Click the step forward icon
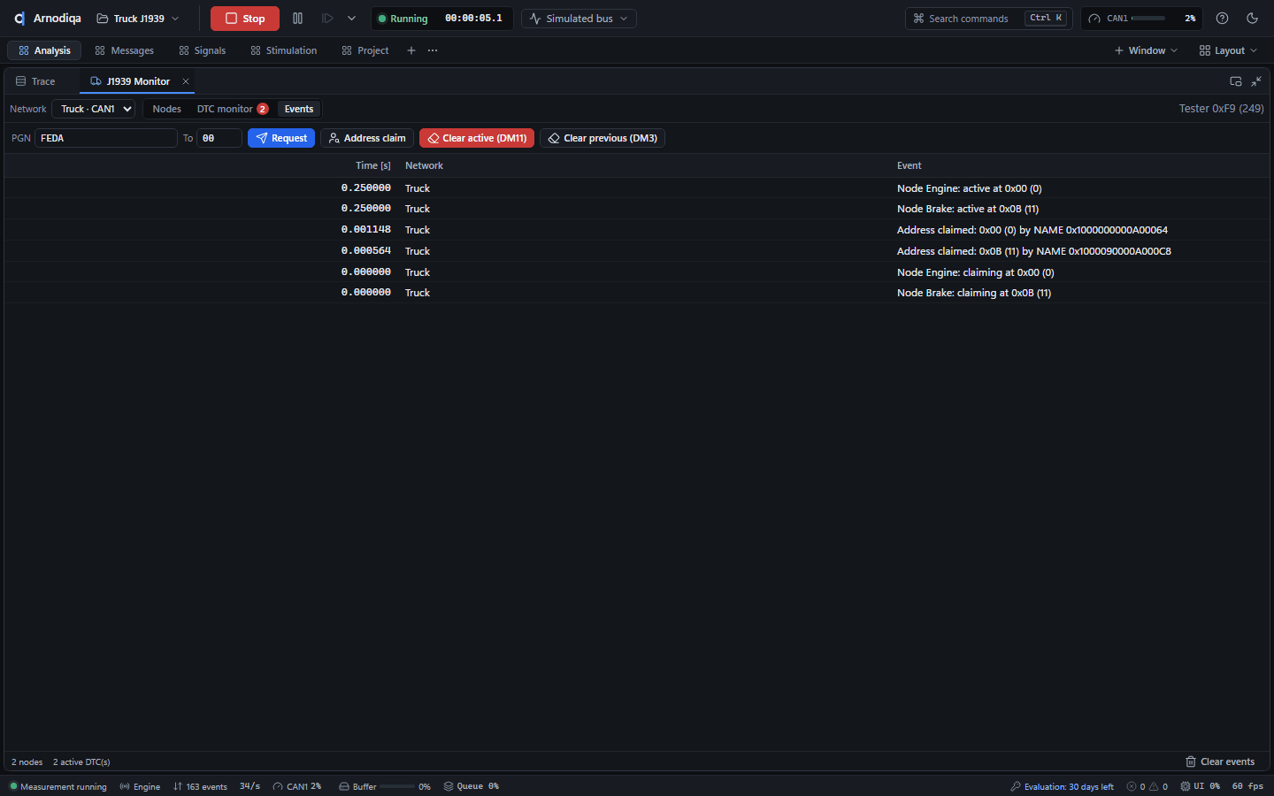This screenshot has width=1274, height=796. pyautogui.click(x=327, y=19)
